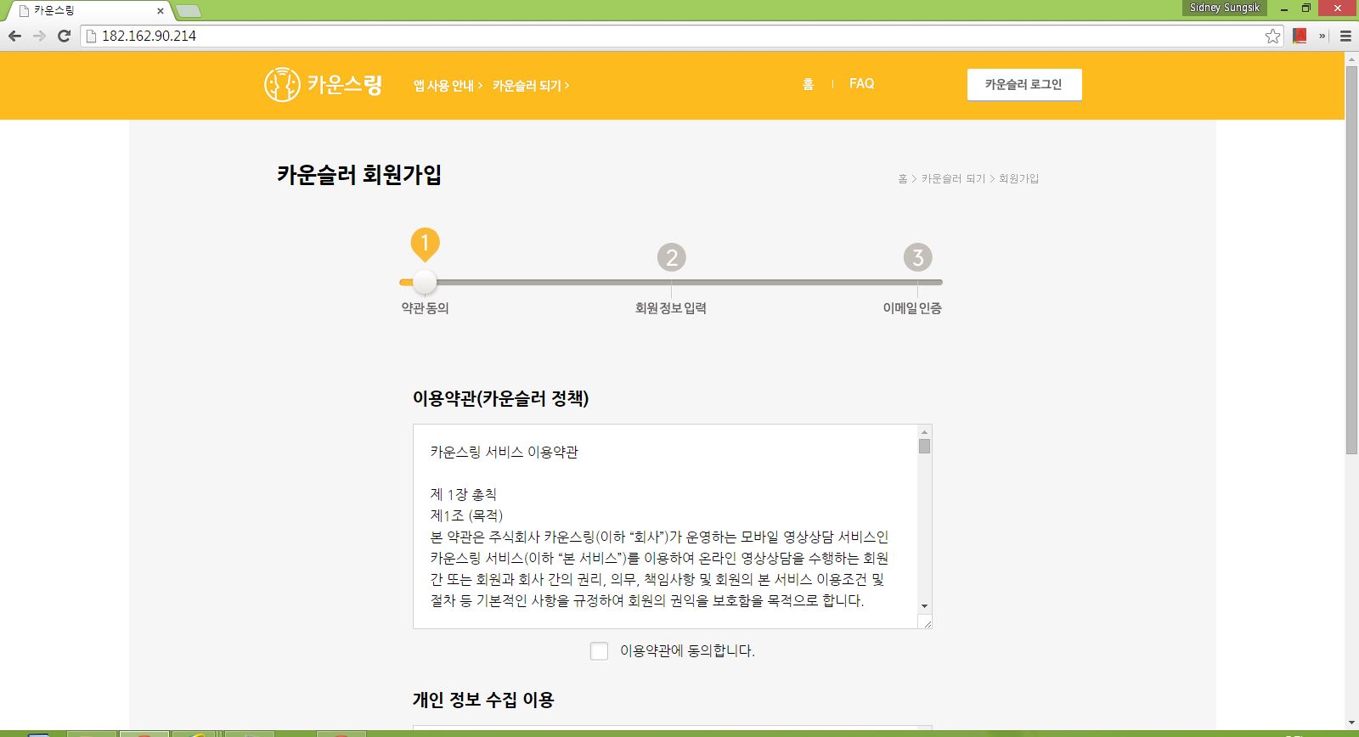1359x737 pixels.
Task: Select the step 2 circle marker
Action: [x=671, y=257]
